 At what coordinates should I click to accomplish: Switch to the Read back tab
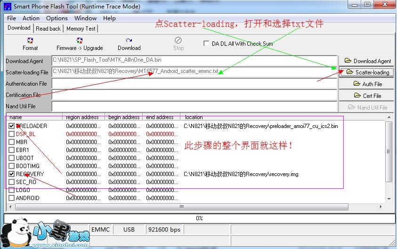(48, 29)
